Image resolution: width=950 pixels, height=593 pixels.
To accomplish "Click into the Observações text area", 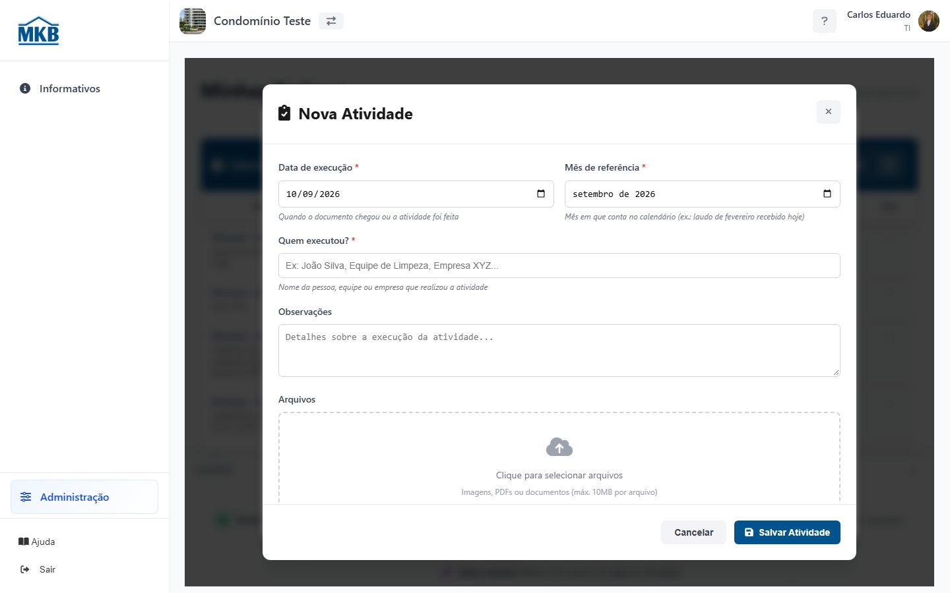I will 559,351.
